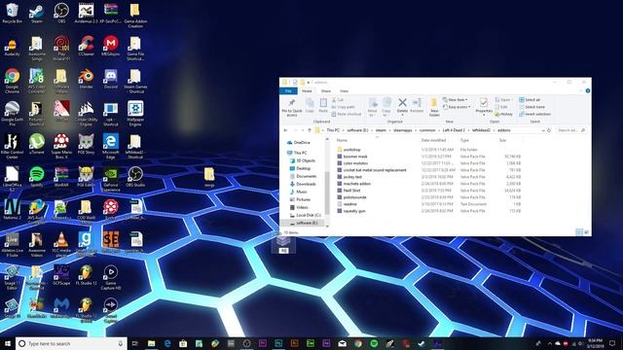Select the boomer mask file
The height and width of the screenshot is (350, 623).
coord(428,157)
